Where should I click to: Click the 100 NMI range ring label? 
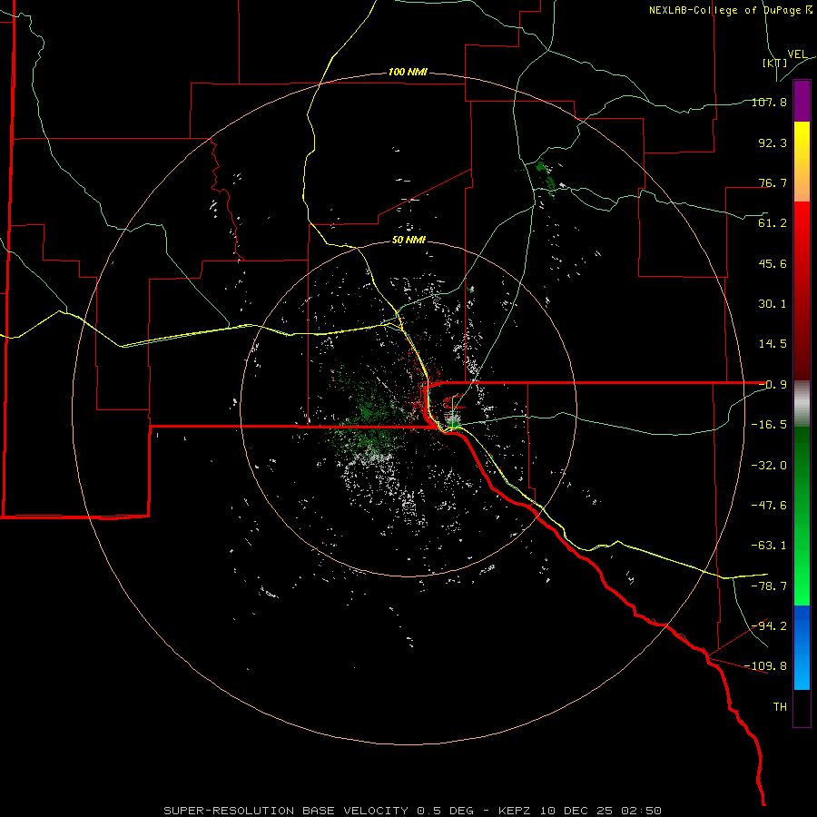coord(408,72)
